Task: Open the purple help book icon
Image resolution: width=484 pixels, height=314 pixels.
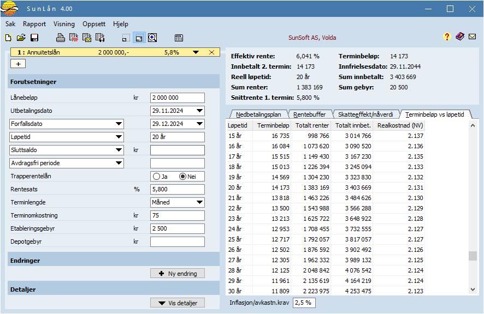Action: pyautogui.click(x=459, y=37)
